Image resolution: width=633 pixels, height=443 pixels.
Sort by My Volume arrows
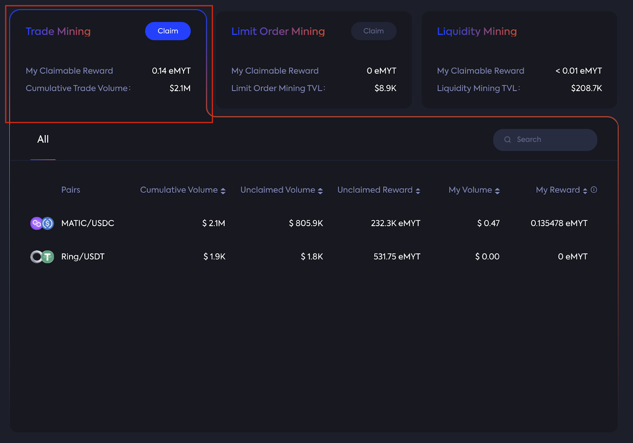pyautogui.click(x=497, y=191)
